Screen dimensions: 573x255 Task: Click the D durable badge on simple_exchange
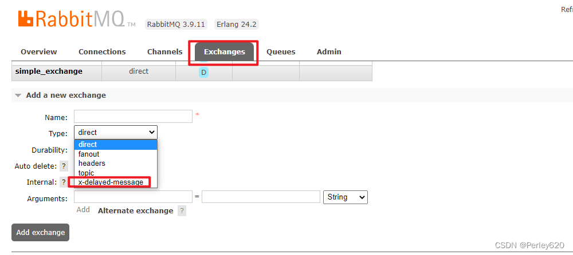click(203, 72)
